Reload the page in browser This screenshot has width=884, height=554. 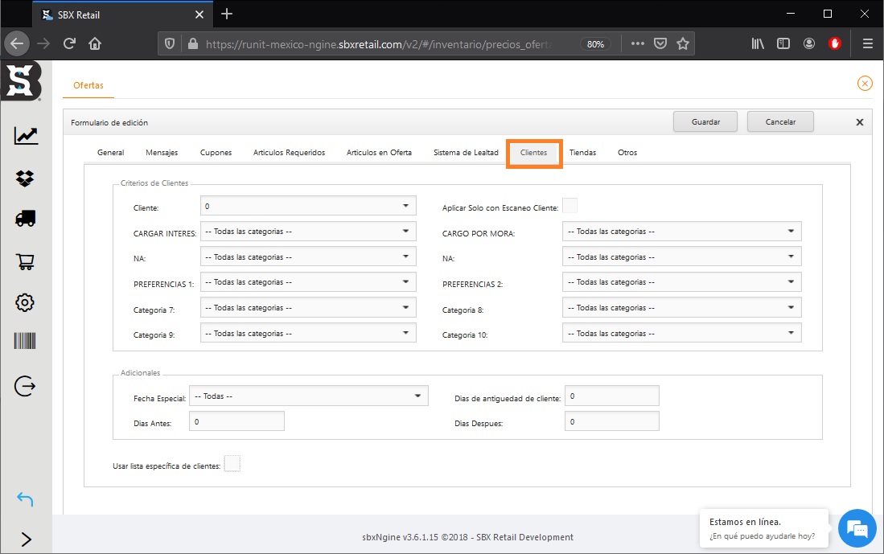(x=69, y=43)
